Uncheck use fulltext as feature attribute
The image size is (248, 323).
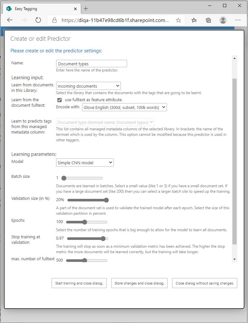59,100
